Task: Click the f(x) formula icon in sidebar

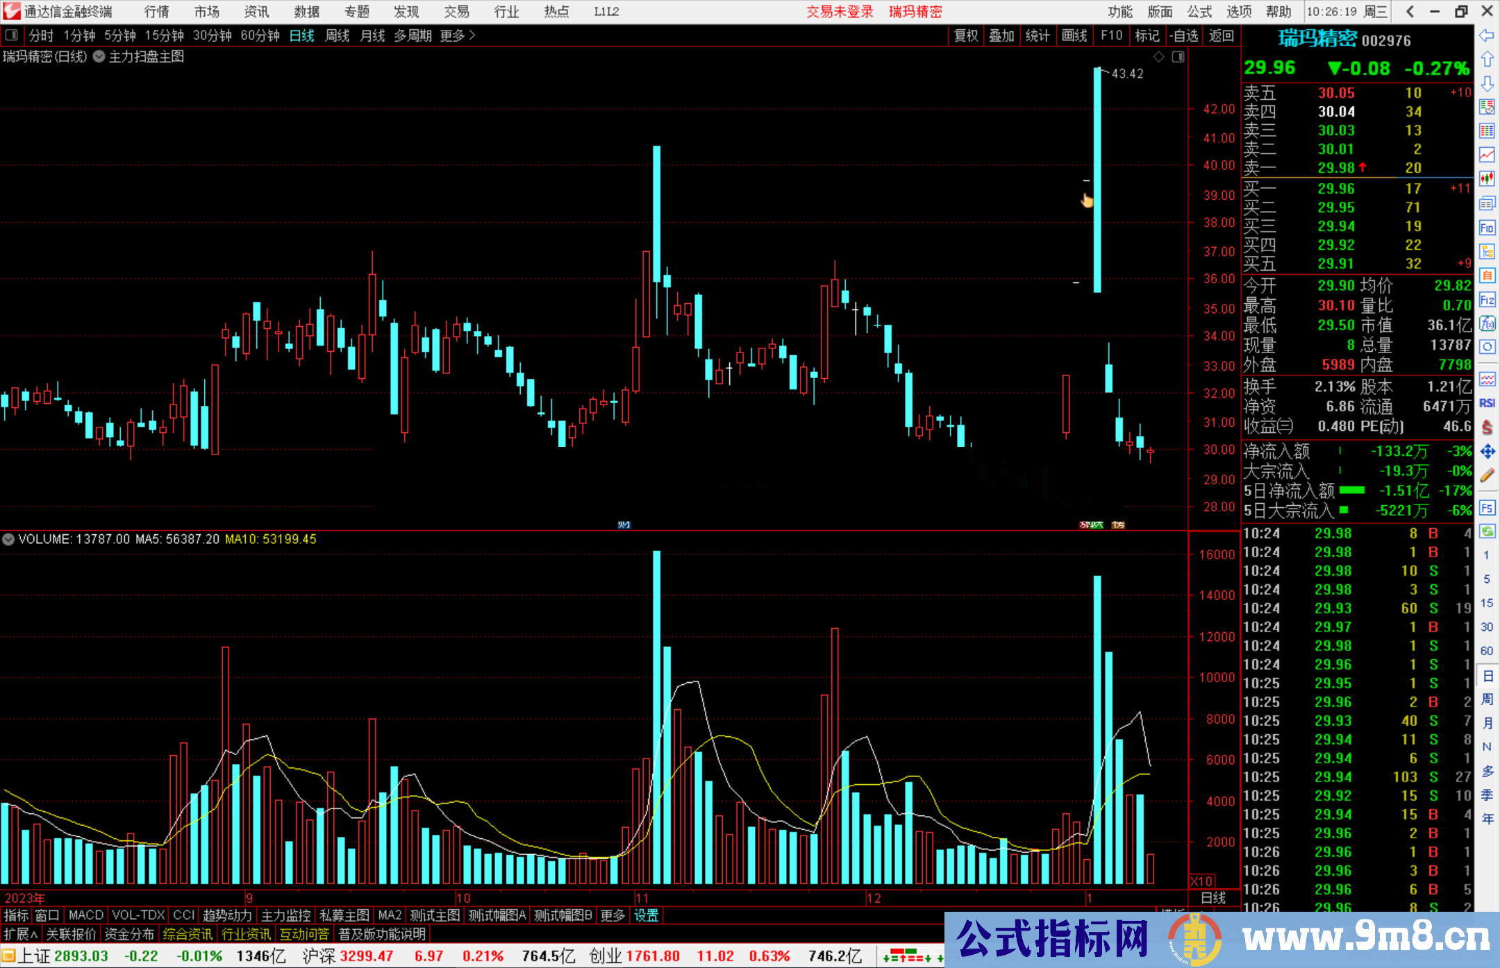Action: point(1487,323)
